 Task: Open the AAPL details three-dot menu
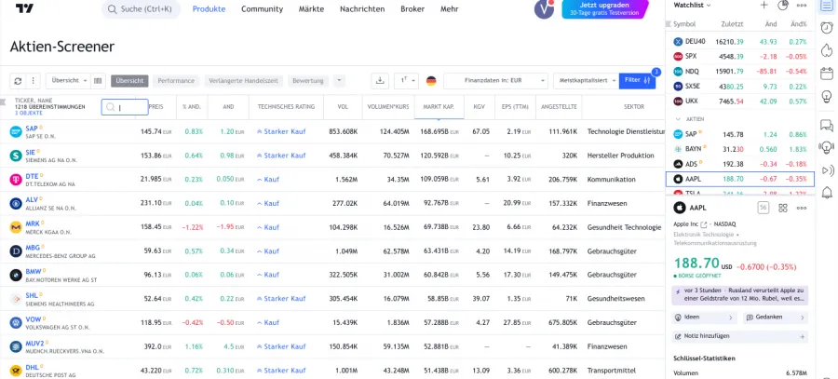pos(802,208)
